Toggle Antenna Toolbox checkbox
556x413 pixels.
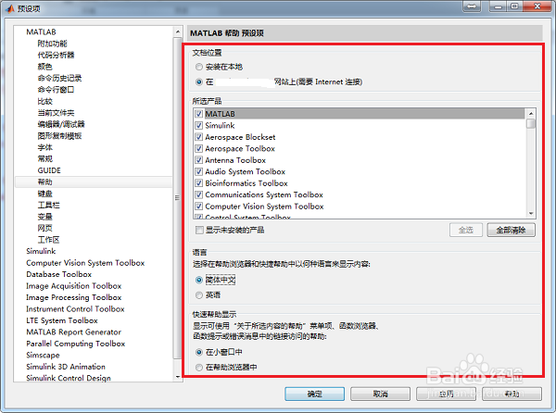click(199, 160)
